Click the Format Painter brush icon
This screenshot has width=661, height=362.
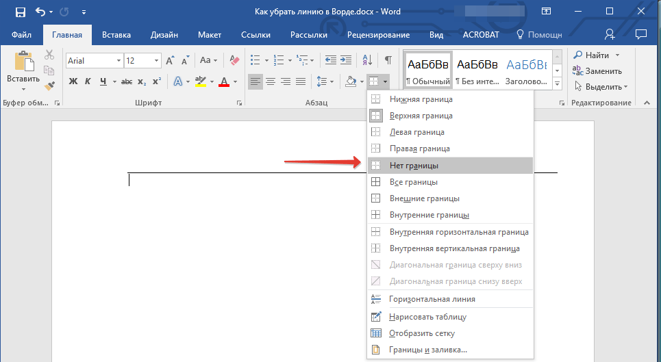[49, 86]
